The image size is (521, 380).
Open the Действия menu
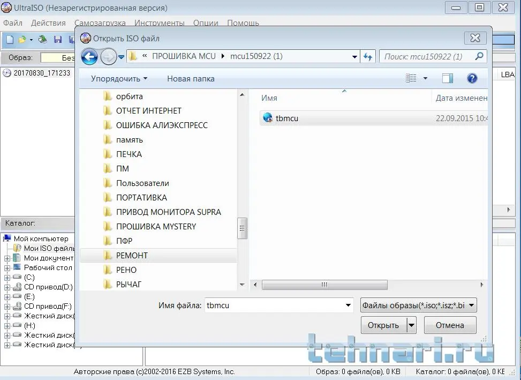coord(48,23)
